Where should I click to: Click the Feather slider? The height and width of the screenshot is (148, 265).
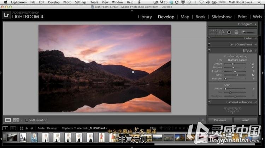click(235, 75)
